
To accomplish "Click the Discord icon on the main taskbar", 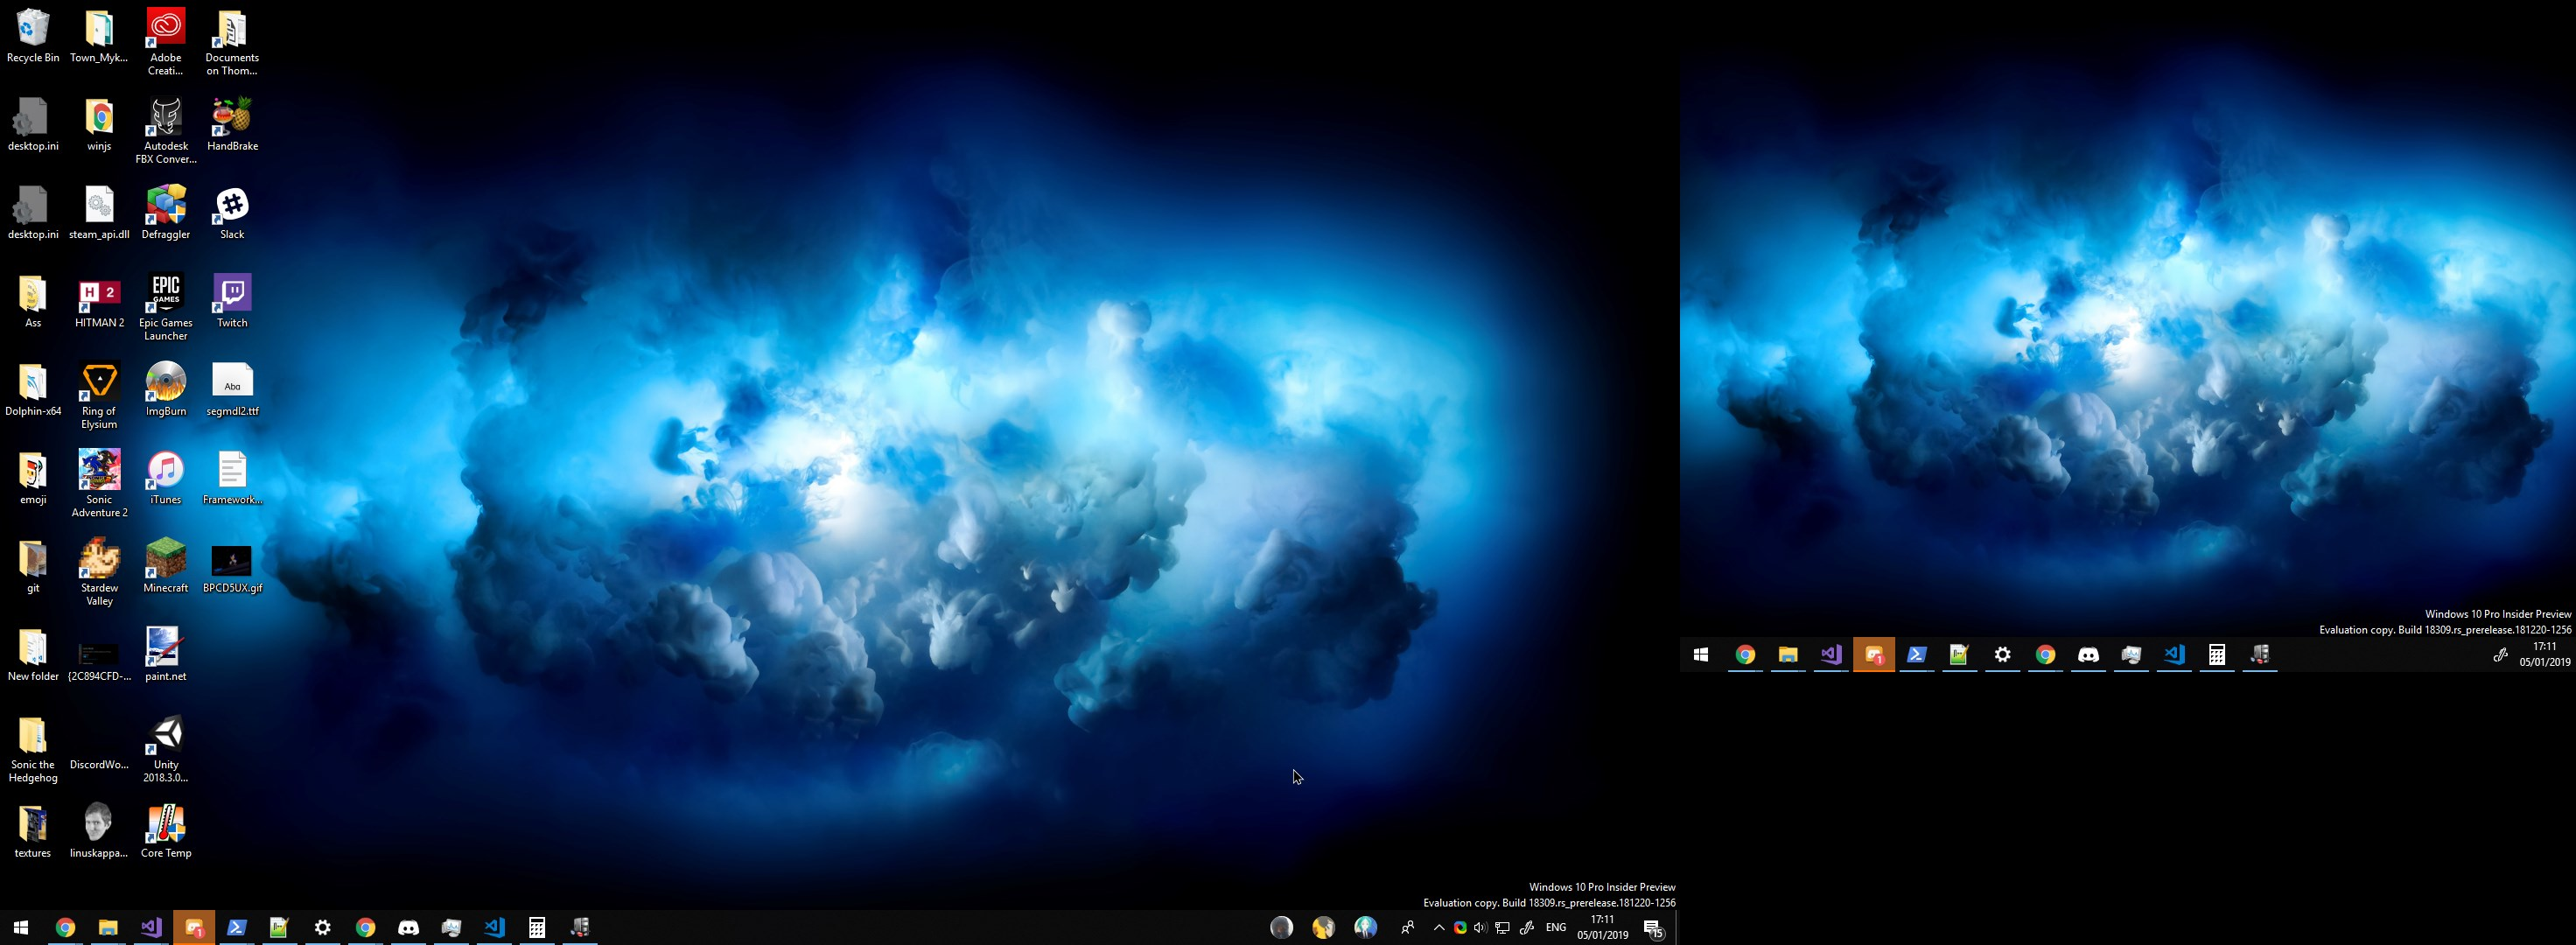I will [408, 928].
